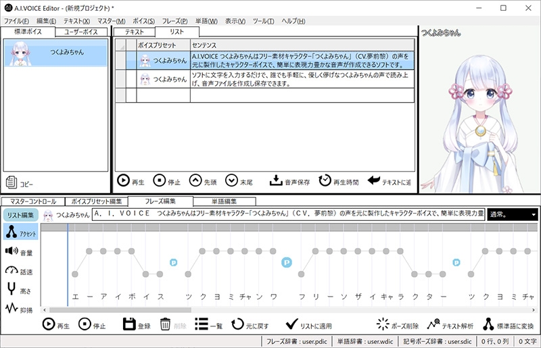Switch to the ユーザーボイス tab
Screen dimensions: 541x348
81,32
